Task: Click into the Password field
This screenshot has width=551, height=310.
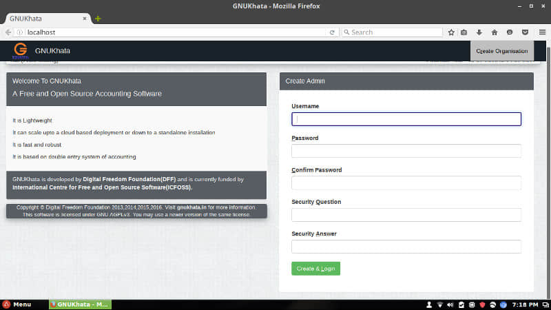Action: click(x=406, y=151)
